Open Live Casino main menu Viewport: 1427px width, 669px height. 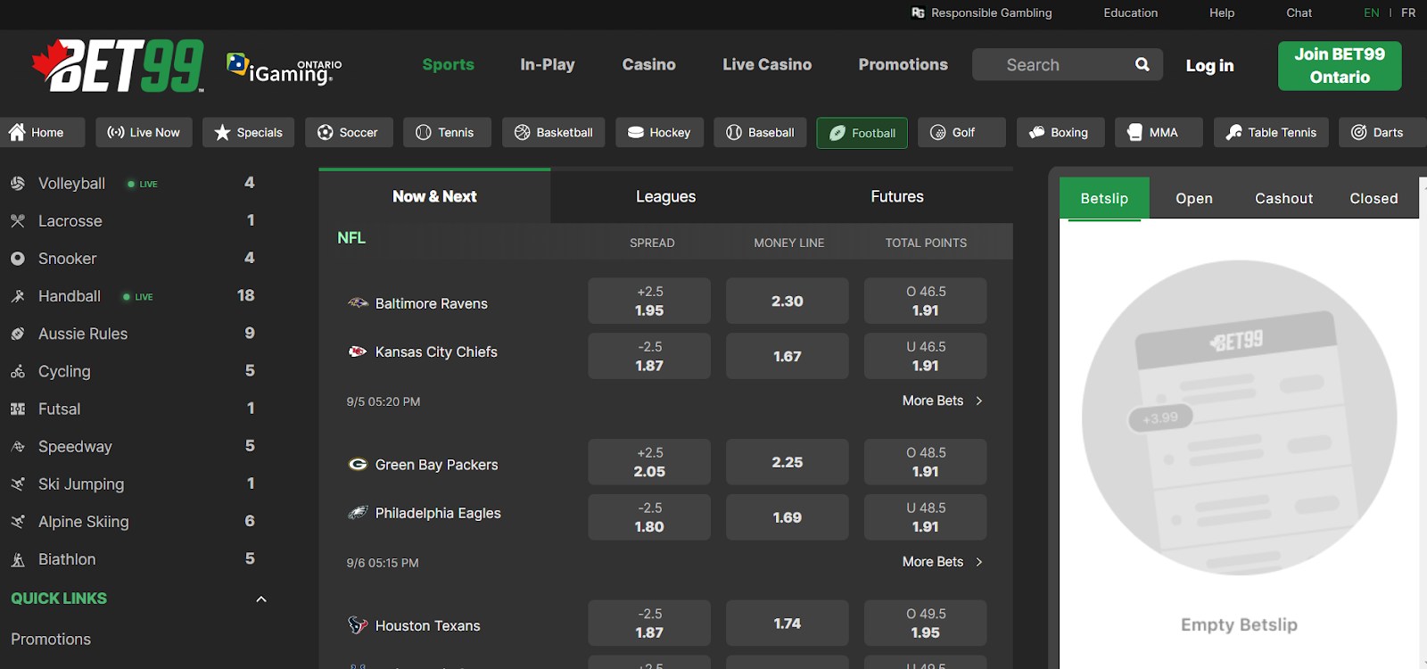pyautogui.click(x=767, y=64)
